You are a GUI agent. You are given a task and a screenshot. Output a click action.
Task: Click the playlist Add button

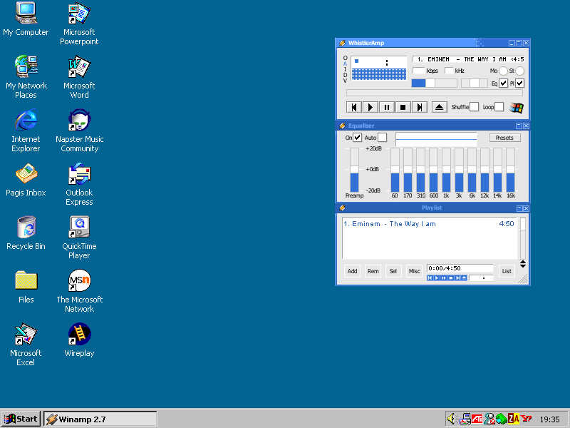pyautogui.click(x=352, y=271)
